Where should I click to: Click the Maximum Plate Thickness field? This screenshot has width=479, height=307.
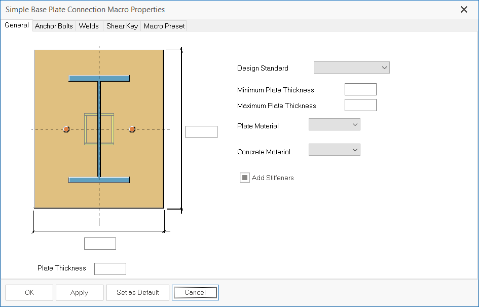tap(360, 106)
